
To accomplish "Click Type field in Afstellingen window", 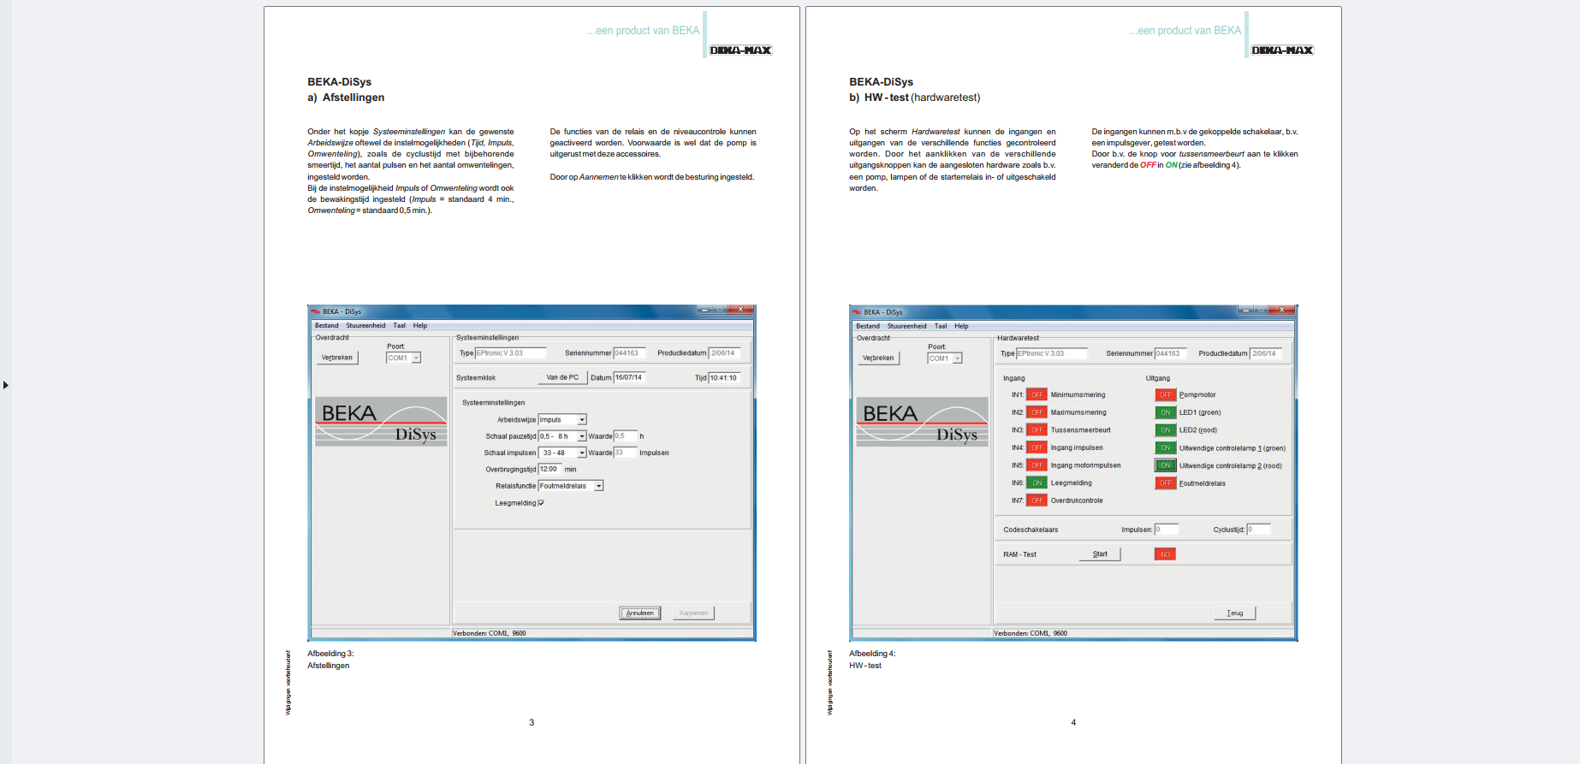I will click(511, 352).
